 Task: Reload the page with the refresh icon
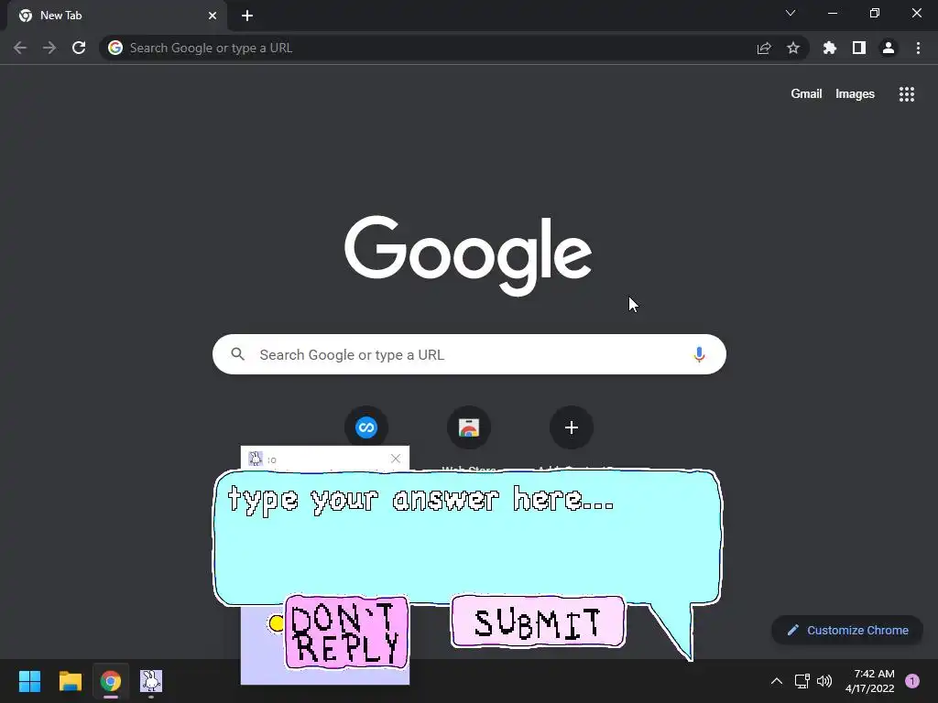tap(79, 48)
